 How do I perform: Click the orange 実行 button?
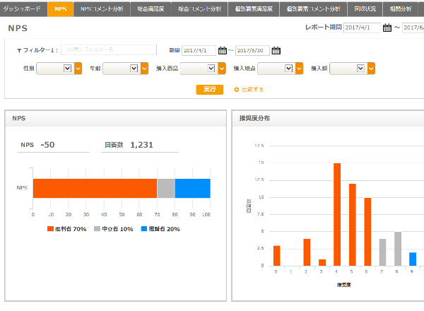coord(210,90)
